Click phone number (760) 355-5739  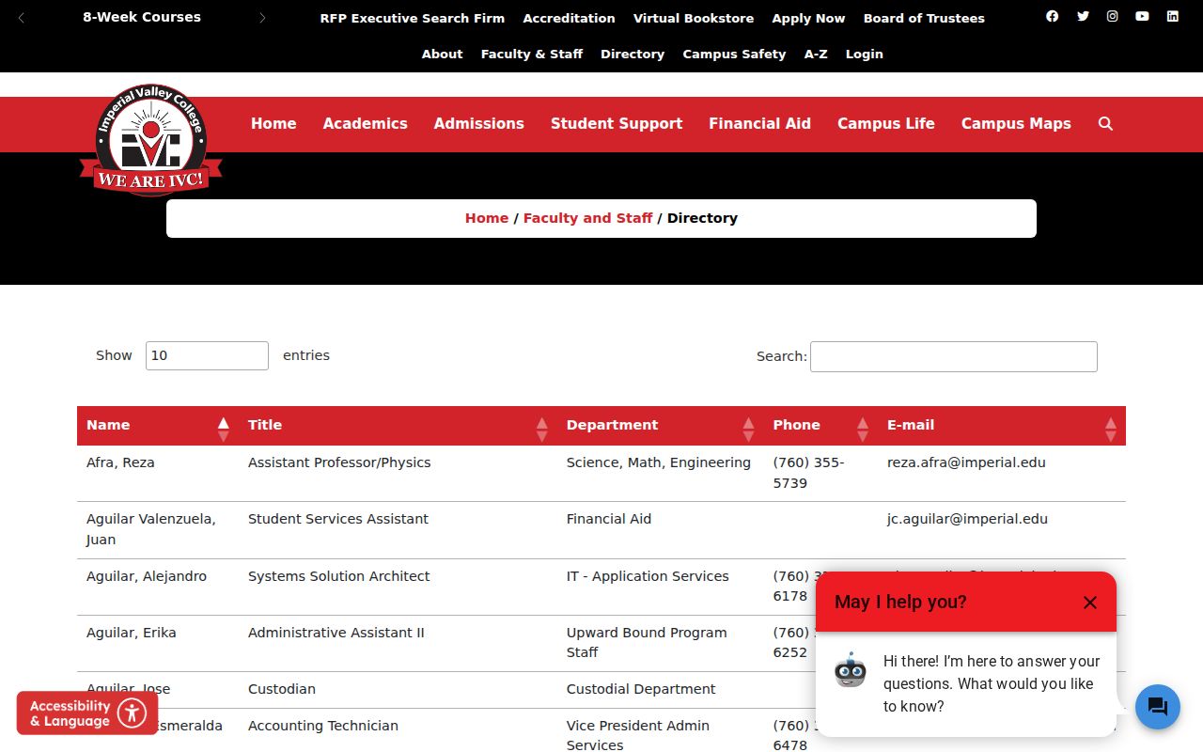[809, 473]
